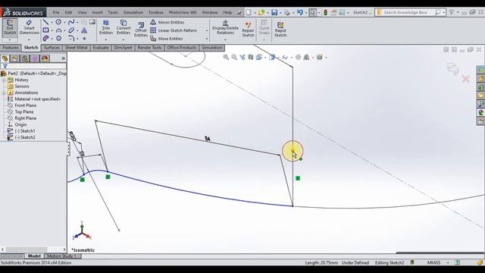Click the Convert Entities tool
485x273 pixels.
pos(123,27)
